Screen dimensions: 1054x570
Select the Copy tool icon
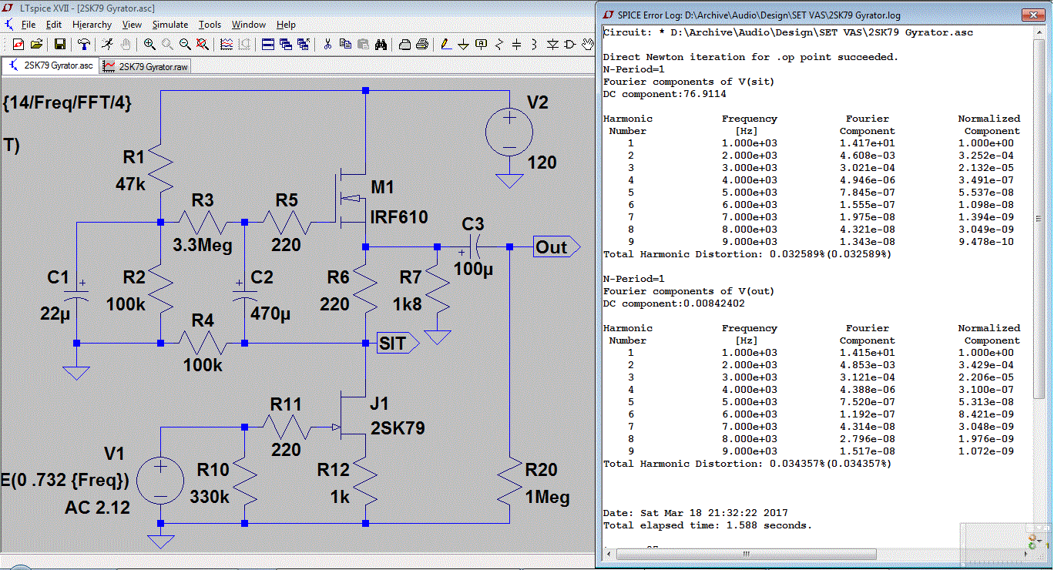[345, 45]
